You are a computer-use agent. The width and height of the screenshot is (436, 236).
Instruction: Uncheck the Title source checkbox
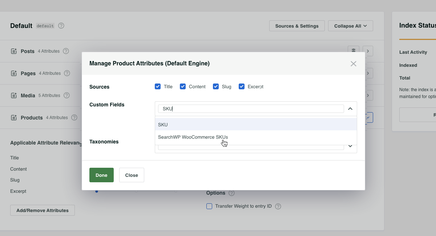(158, 86)
